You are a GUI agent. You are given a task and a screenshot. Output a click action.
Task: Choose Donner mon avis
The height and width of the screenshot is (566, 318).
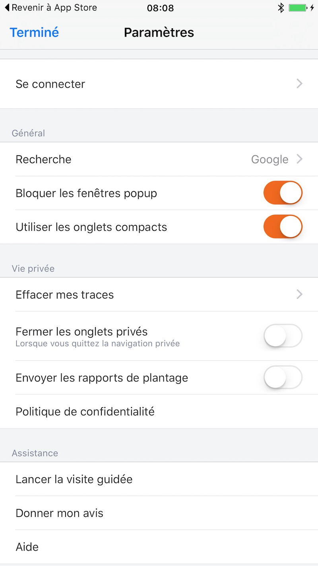pos(60,513)
